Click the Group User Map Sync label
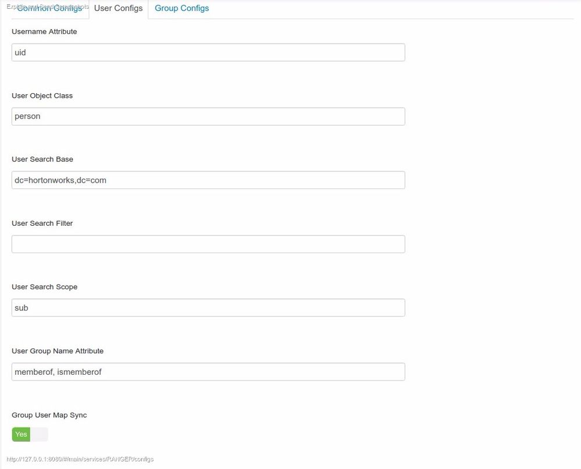Image resolution: width=581 pixels, height=469 pixels. [49, 415]
